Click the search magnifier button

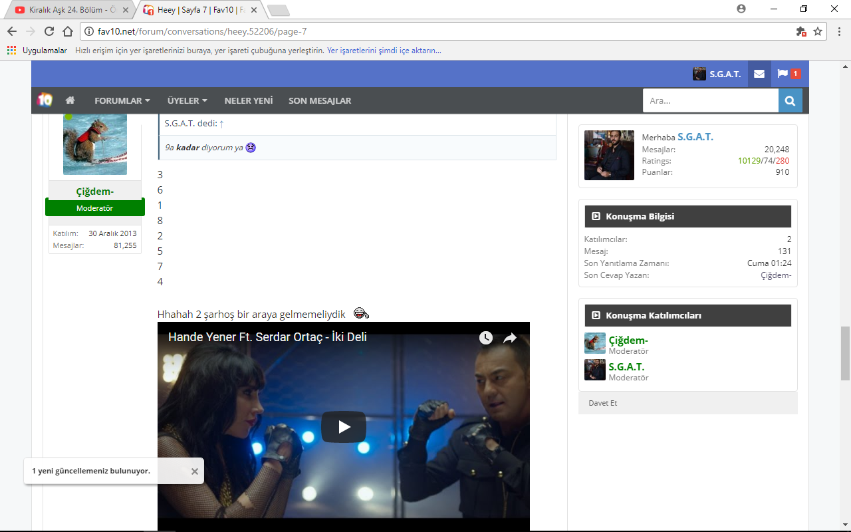[x=790, y=100]
